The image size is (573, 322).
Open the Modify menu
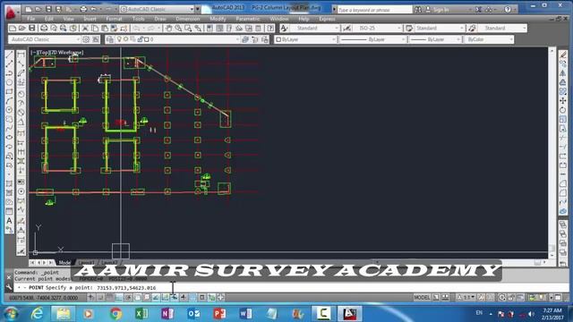pyautogui.click(x=218, y=19)
